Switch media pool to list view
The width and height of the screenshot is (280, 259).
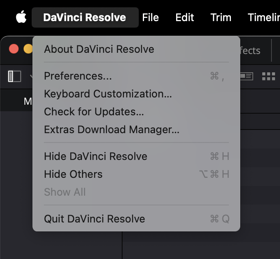(x=247, y=76)
